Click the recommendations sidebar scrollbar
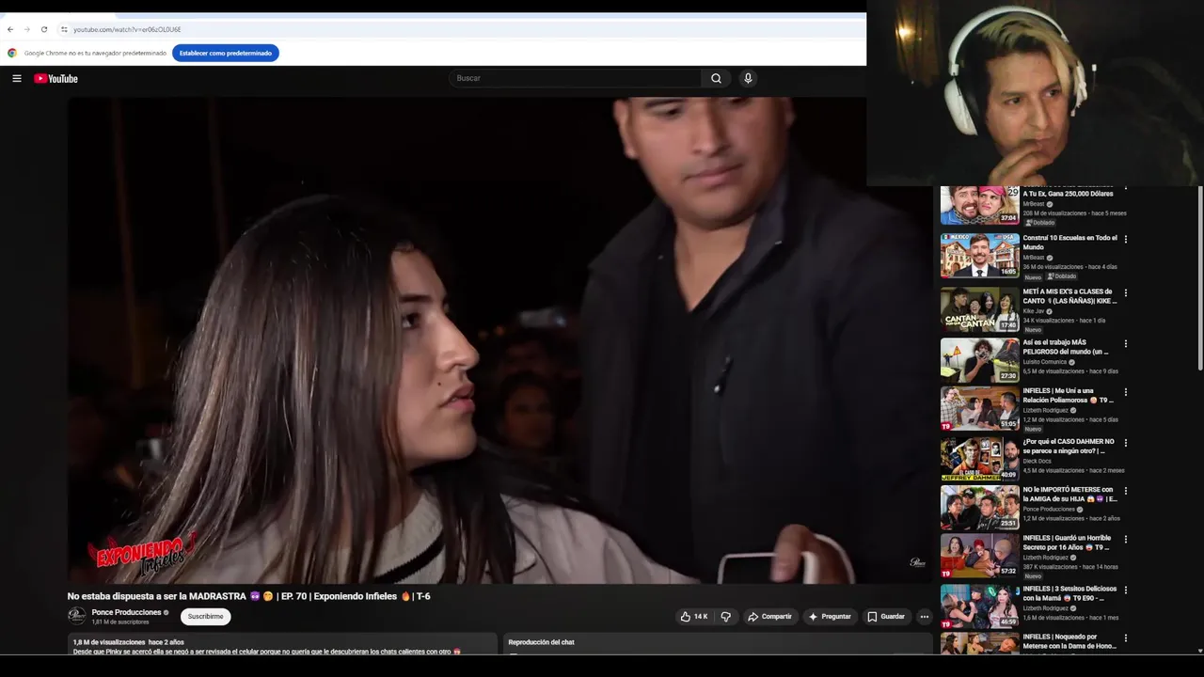This screenshot has width=1204, height=677. (x=1199, y=278)
